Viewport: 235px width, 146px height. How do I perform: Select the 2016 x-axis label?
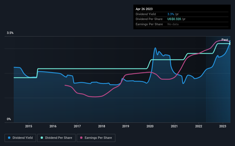pos(53,126)
